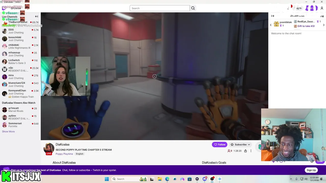Open KennyandChan channel
Viewport: 326px width, 183px height.
click(20, 94)
